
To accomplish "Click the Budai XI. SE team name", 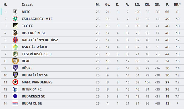I will pyautogui.click(x=32, y=103).
